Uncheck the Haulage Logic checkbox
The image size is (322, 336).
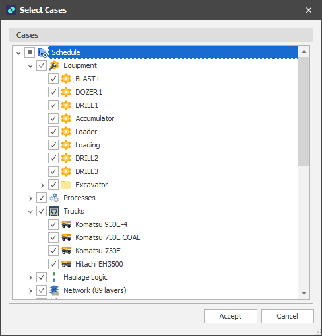click(42, 277)
